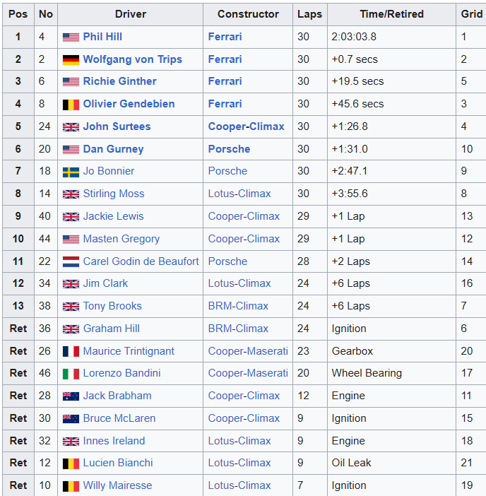Click the UK flag beside Tony Brooks
This screenshot has height=496, width=486.
coord(71,307)
